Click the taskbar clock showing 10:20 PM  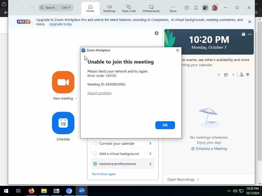click(253, 191)
